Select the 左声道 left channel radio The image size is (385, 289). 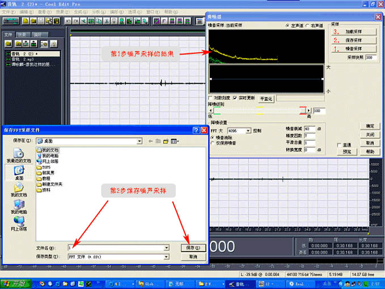click(287, 25)
